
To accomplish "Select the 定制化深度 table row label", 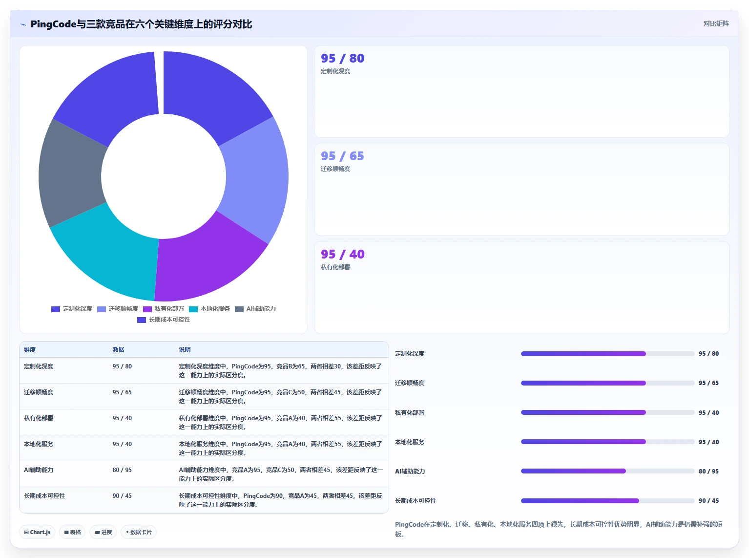I will [39, 366].
